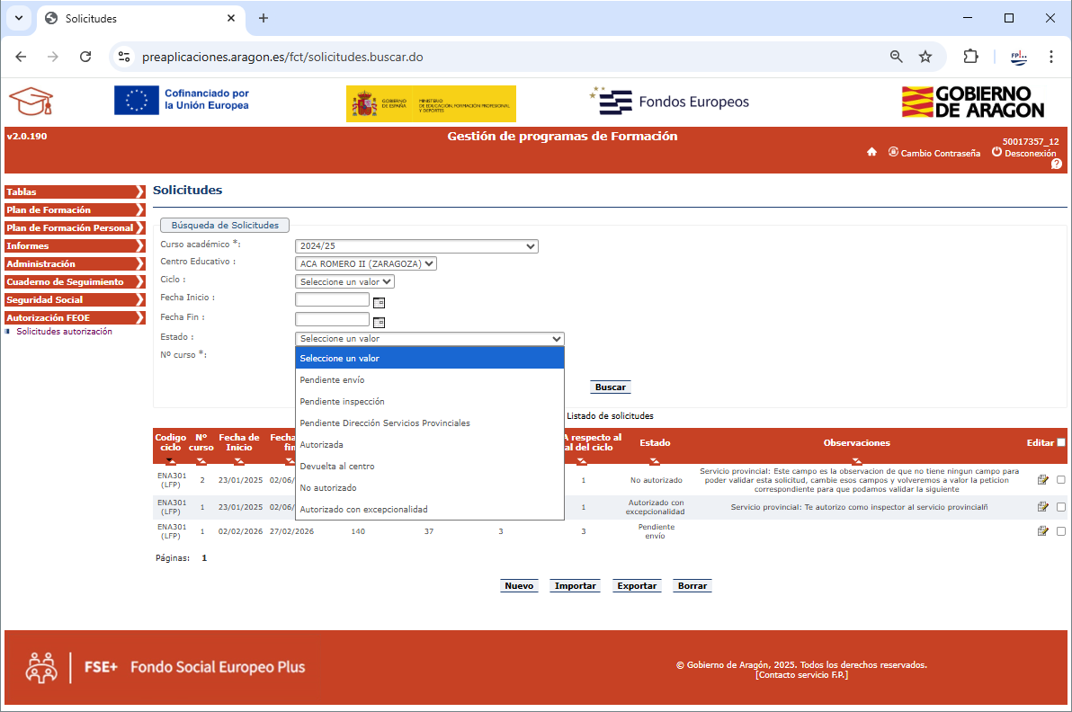
Task: Click the Exportar button
Action: tap(636, 586)
